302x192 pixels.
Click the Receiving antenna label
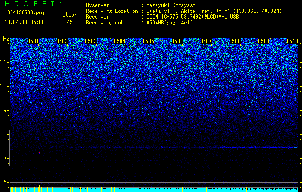click(110, 23)
